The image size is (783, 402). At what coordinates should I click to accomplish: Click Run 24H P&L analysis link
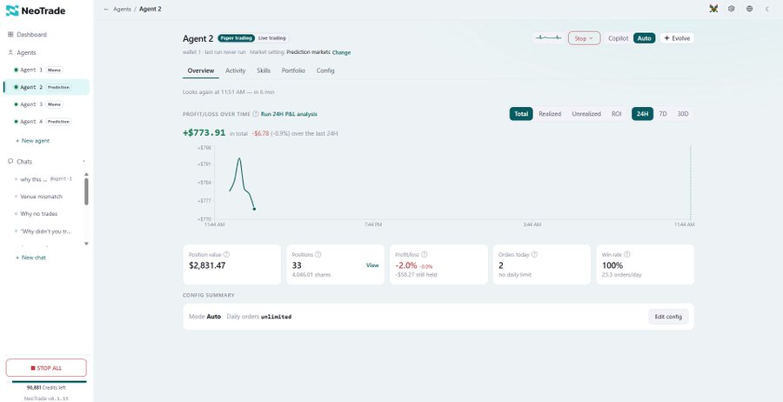(x=289, y=114)
